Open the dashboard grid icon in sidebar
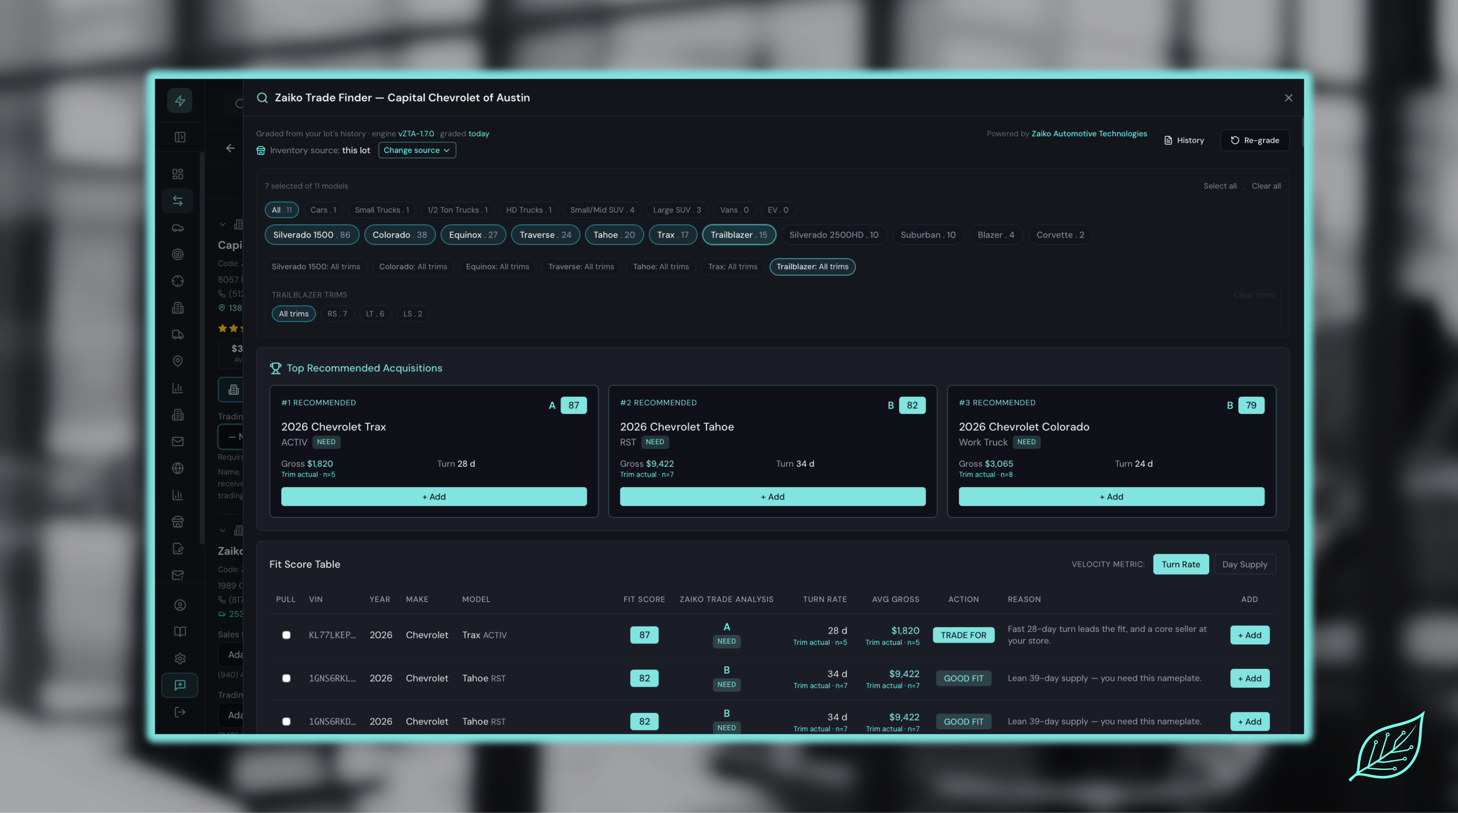 (x=178, y=174)
